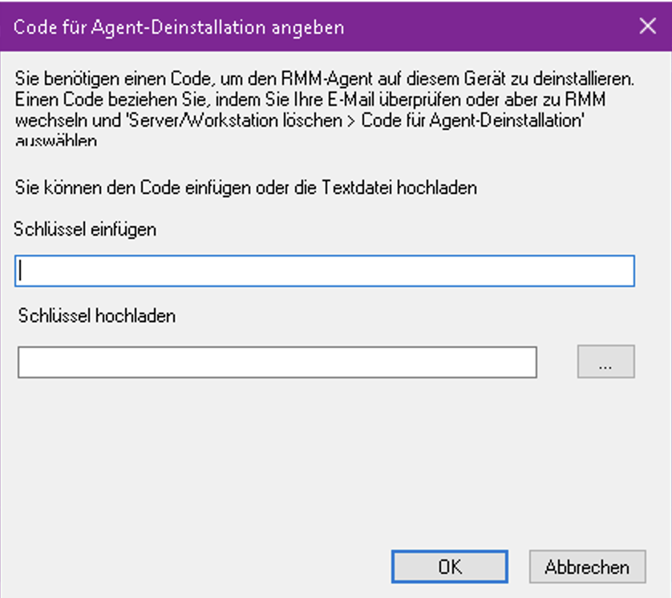Click the dialog title 'Code für Agent-Deinstallation angeben'
672x598 pixels.
tap(180, 27)
